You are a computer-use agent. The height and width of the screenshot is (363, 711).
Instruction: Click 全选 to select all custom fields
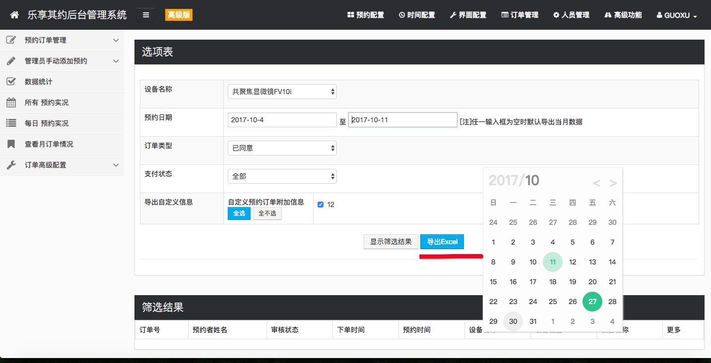pos(239,213)
